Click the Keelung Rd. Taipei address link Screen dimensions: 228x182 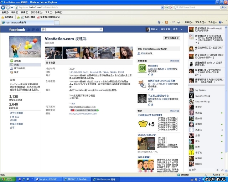97,72
